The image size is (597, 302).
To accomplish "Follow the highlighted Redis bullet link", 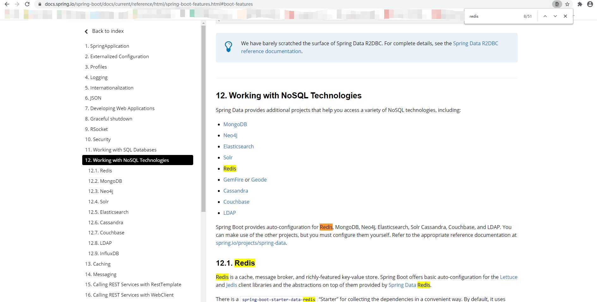I will tap(230, 169).
